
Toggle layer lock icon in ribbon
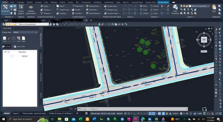[x=187, y=6]
